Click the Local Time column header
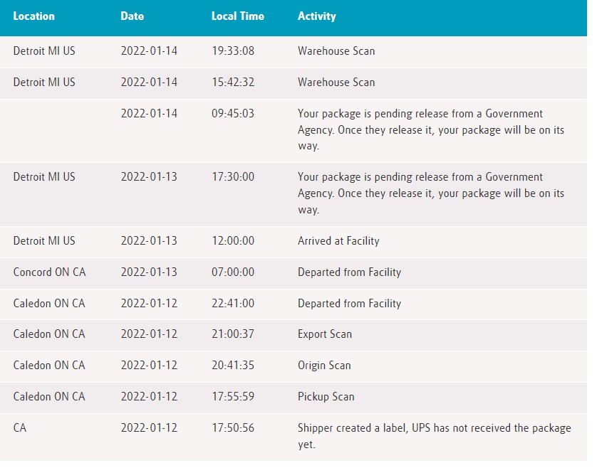 coord(237,16)
